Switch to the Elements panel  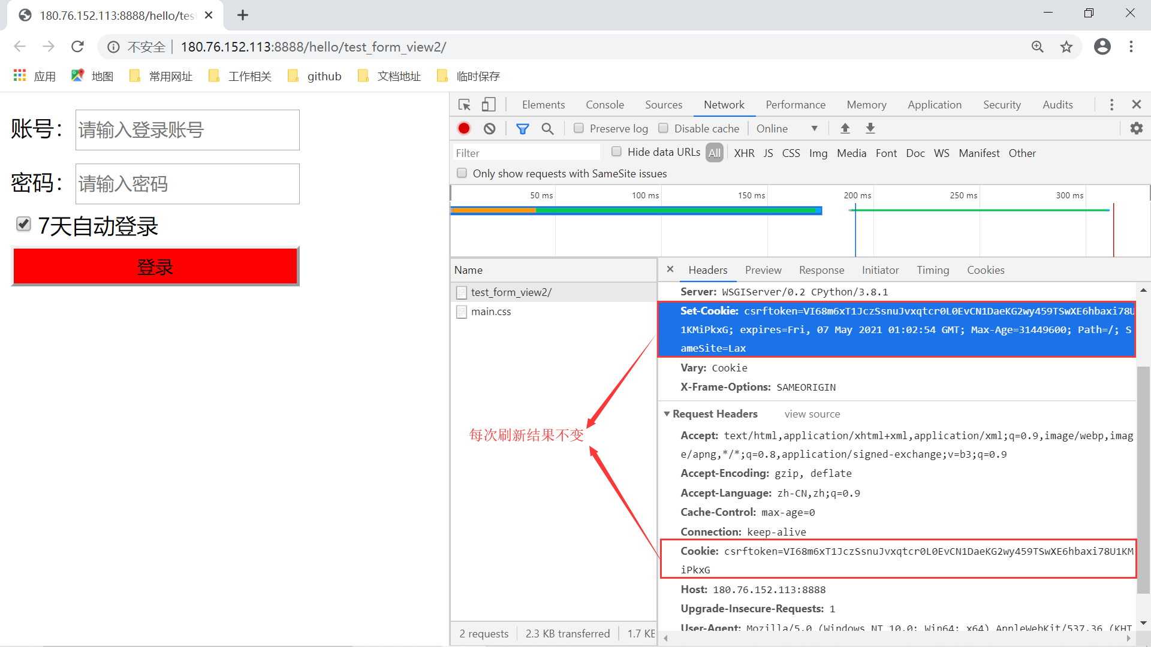coord(543,105)
